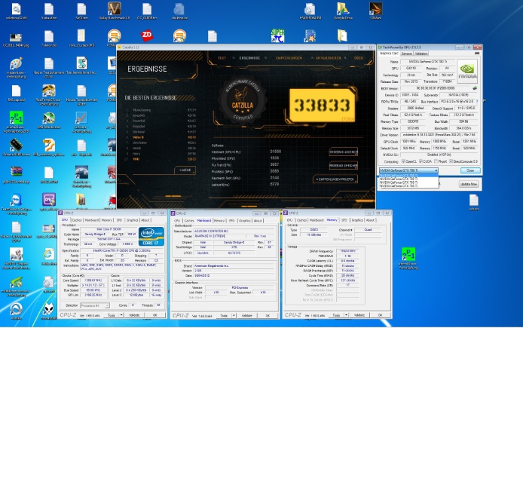Click OK in the CPU-Z Memory window

[x=380, y=315]
